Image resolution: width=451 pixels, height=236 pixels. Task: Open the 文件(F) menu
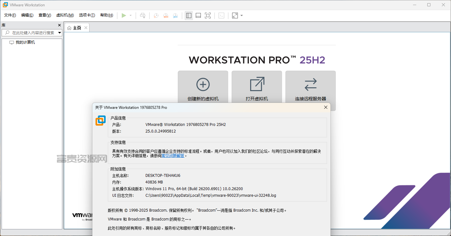[10, 15]
